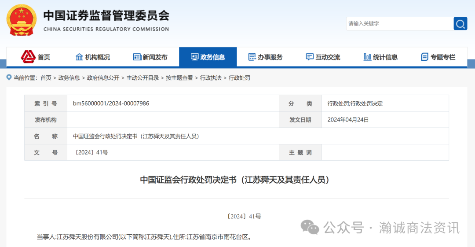Screen dimensions: 475x247
Task: Click the large document title heading
Action: coord(235,180)
